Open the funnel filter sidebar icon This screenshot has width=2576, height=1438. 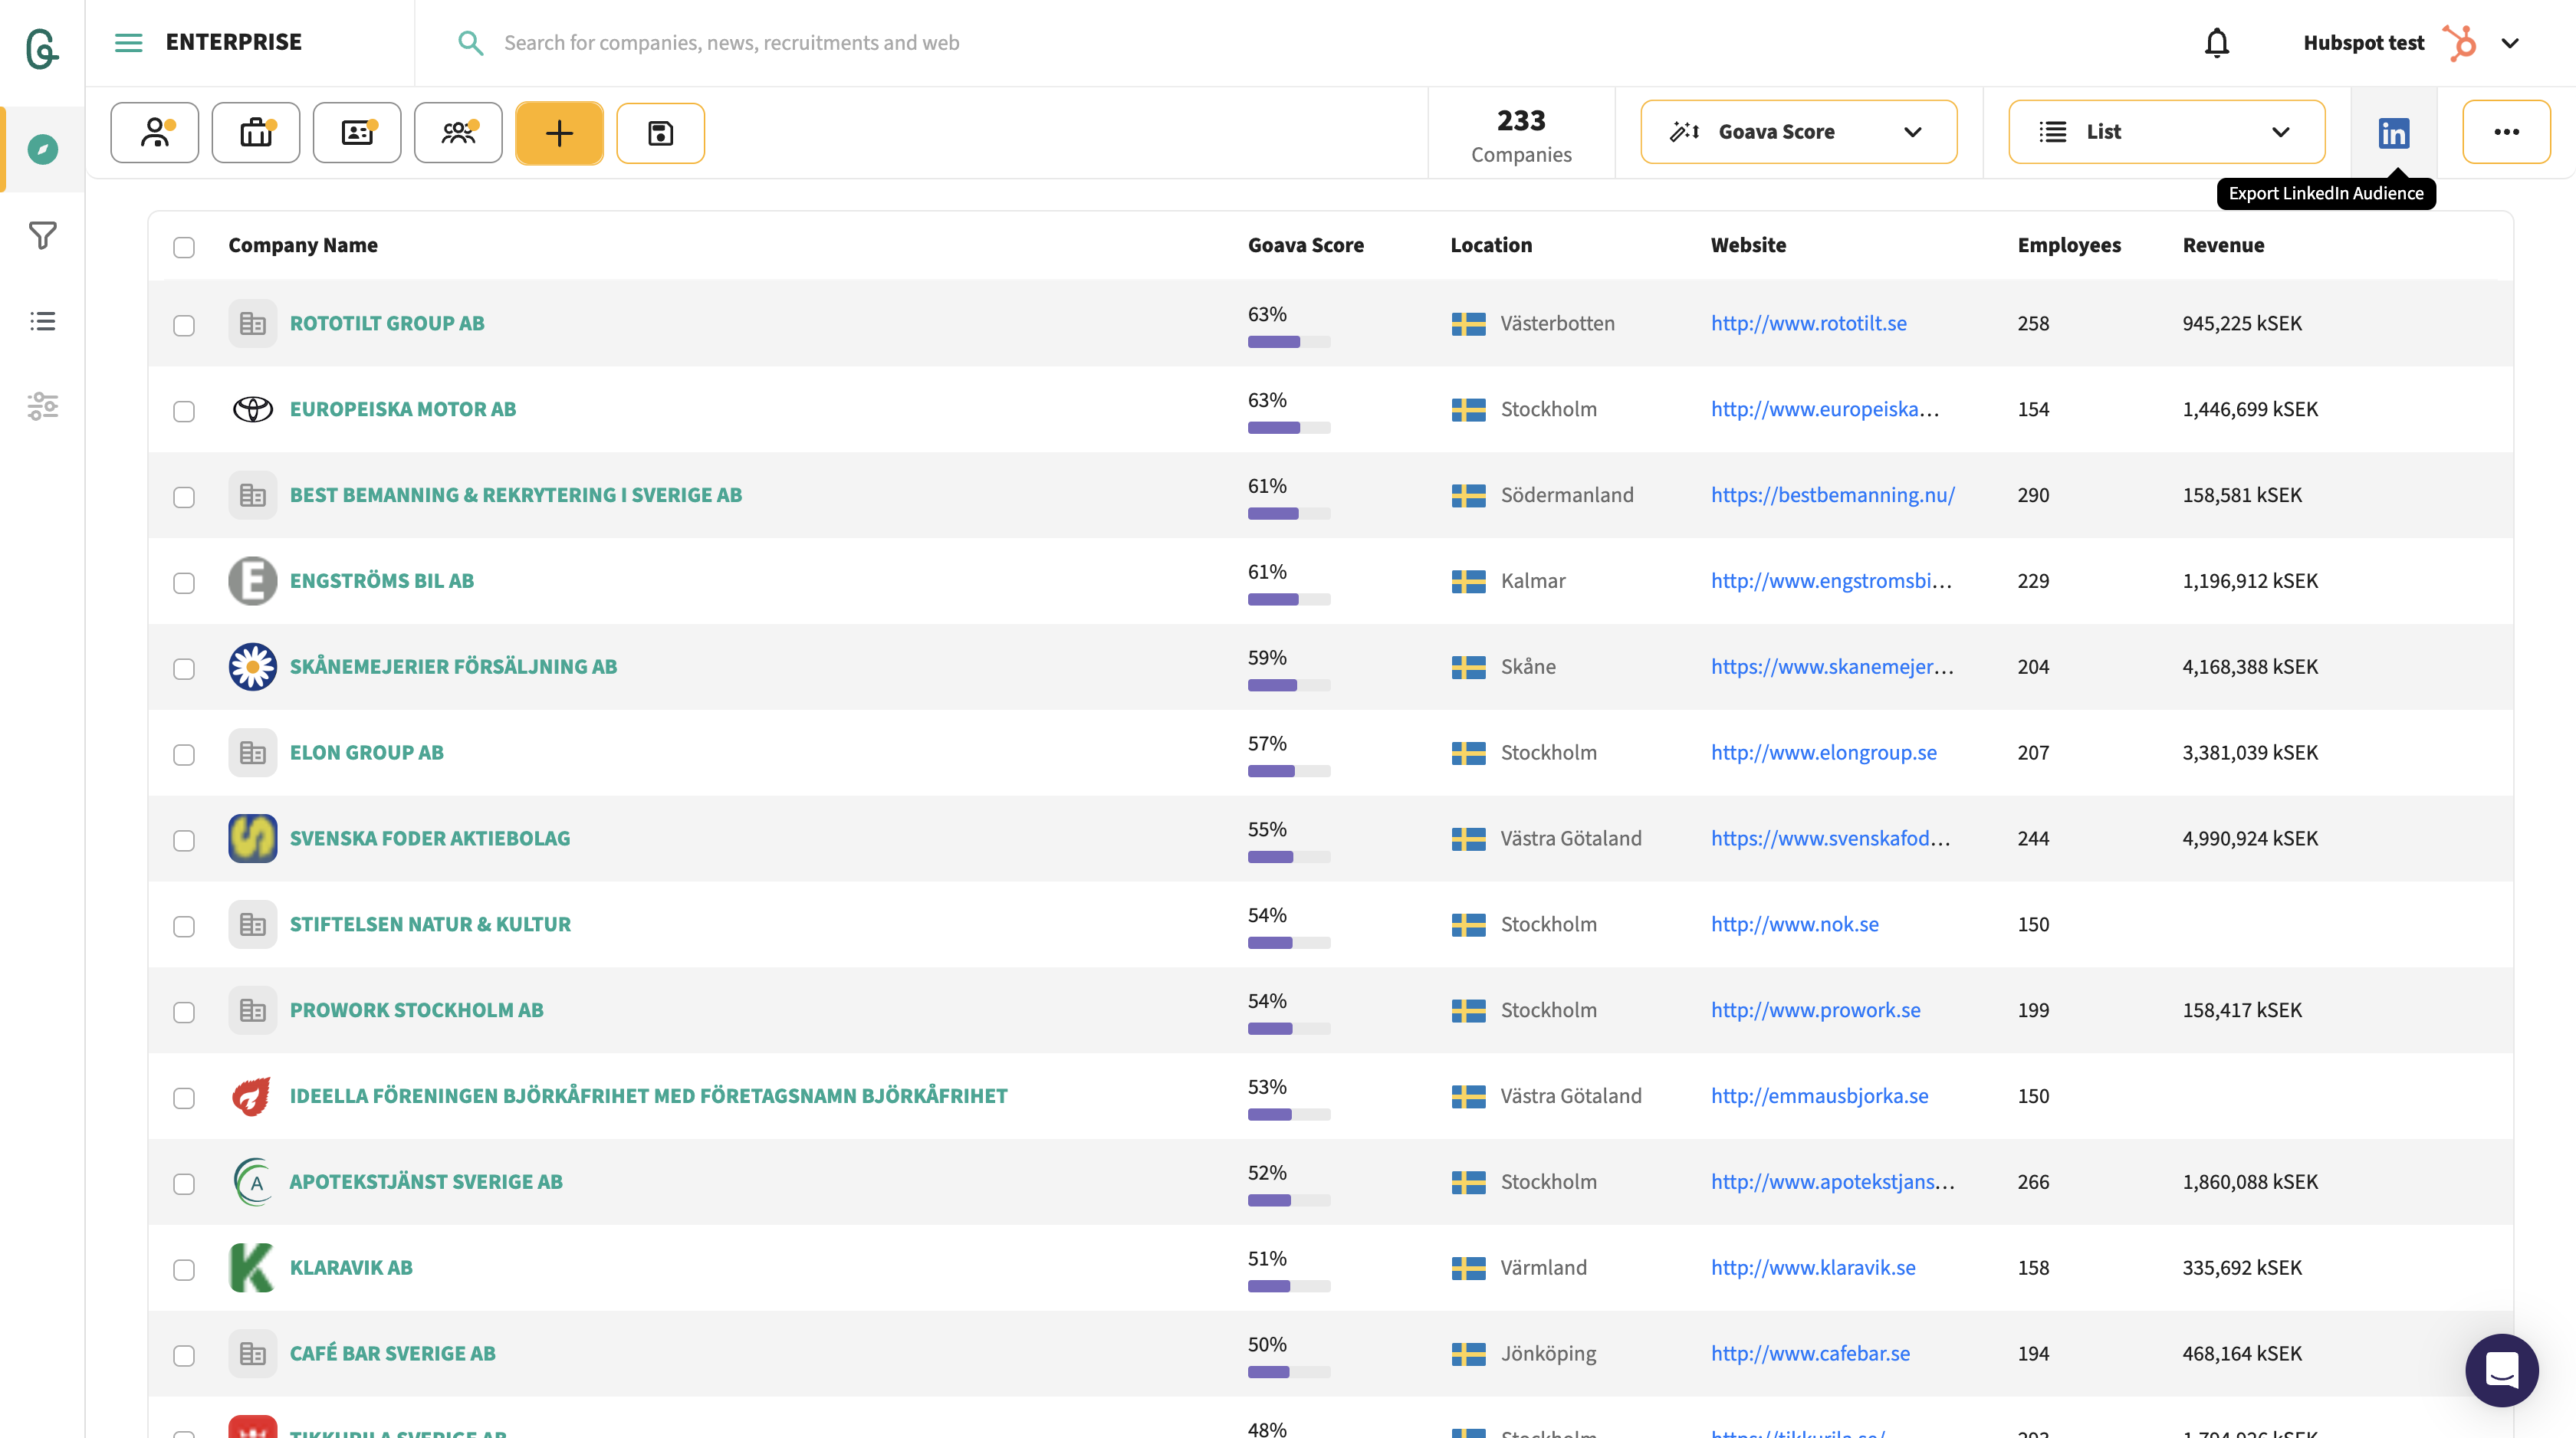tap(42, 235)
